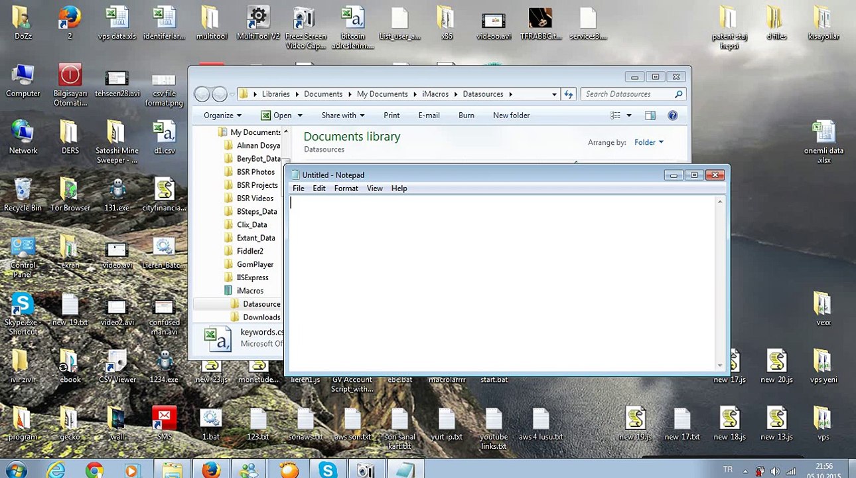Select the new 13.js desktop file

click(776, 424)
